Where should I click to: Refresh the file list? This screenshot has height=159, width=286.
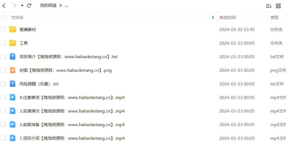click(29, 6)
